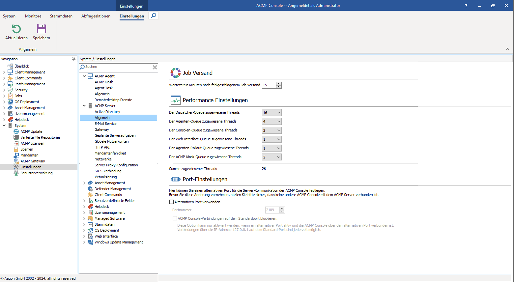Clear the search field with the X button
The height and width of the screenshot is (282, 514).
point(155,67)
